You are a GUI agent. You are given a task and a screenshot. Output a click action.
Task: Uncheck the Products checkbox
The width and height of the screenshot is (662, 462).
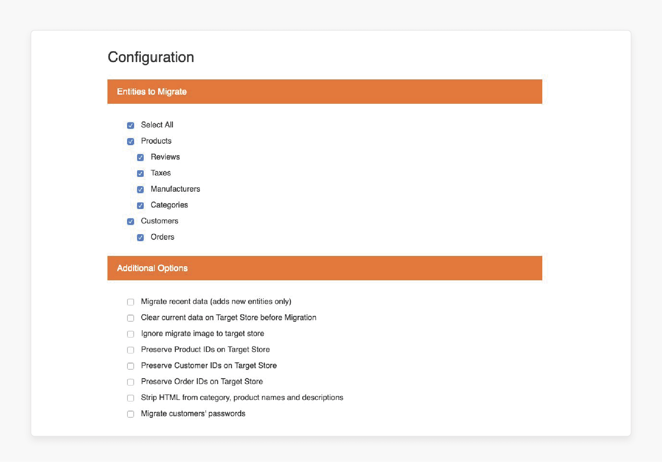click(130, 141)
